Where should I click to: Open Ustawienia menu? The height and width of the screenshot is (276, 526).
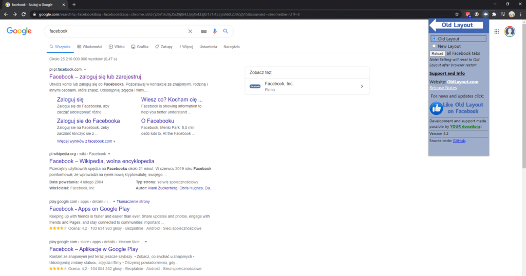208,47
